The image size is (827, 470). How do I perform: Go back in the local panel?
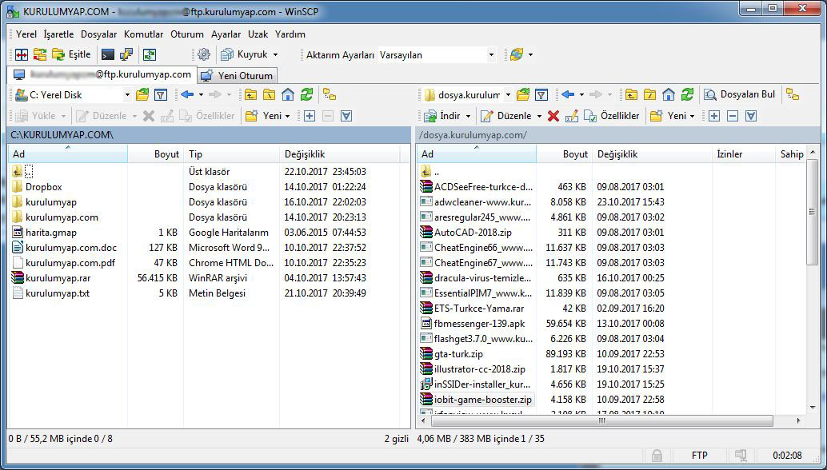tap(187, 95)
